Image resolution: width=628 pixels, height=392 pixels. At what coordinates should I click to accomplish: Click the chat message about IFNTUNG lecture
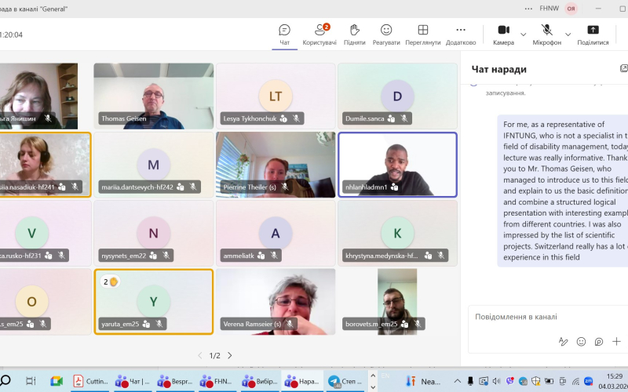coord(563,191)
